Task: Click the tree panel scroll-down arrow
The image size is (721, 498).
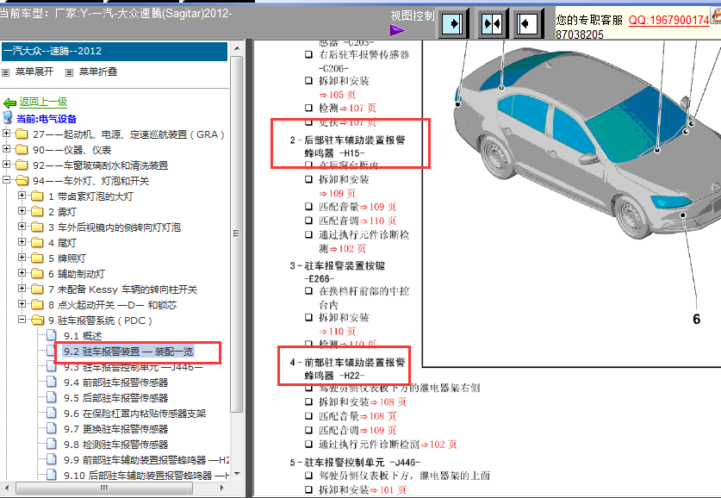Action: pos(237,474)
